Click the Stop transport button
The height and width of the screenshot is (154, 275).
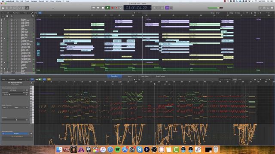[103, 8]
